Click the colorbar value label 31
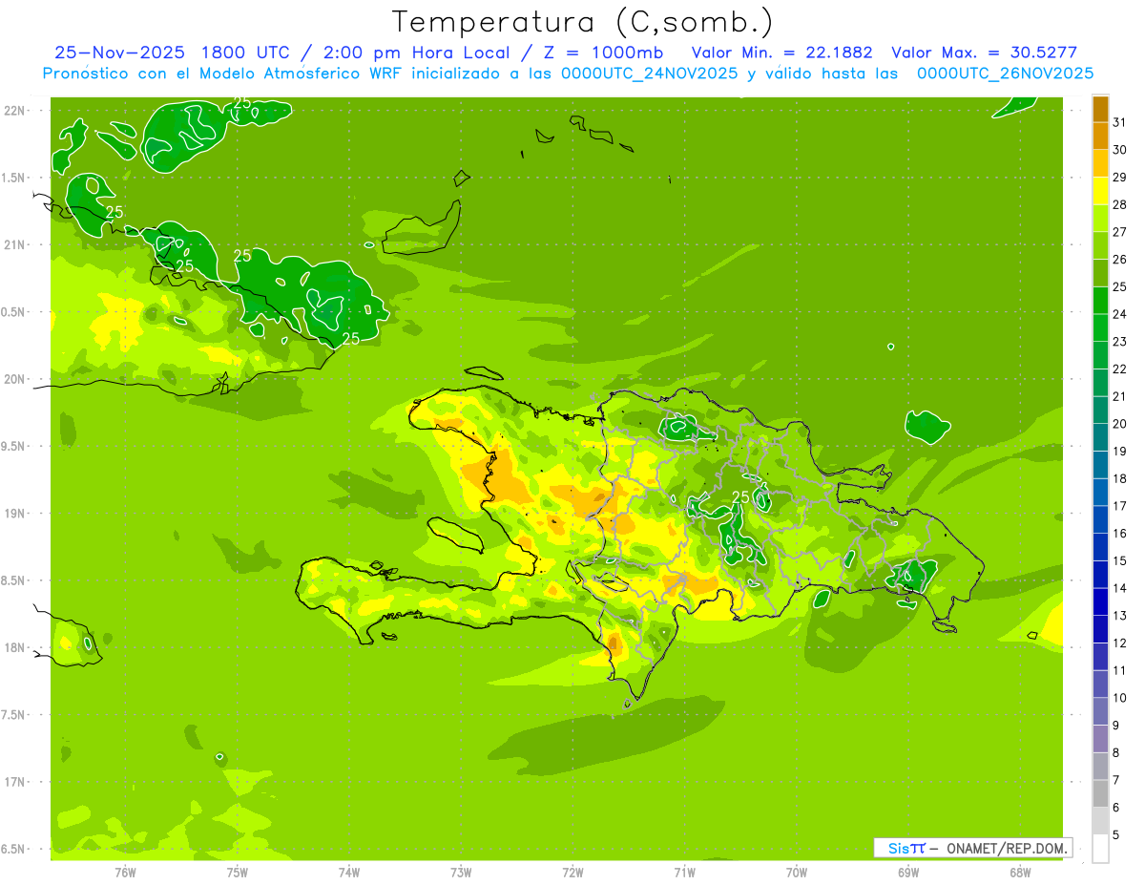 (1120, 122)
